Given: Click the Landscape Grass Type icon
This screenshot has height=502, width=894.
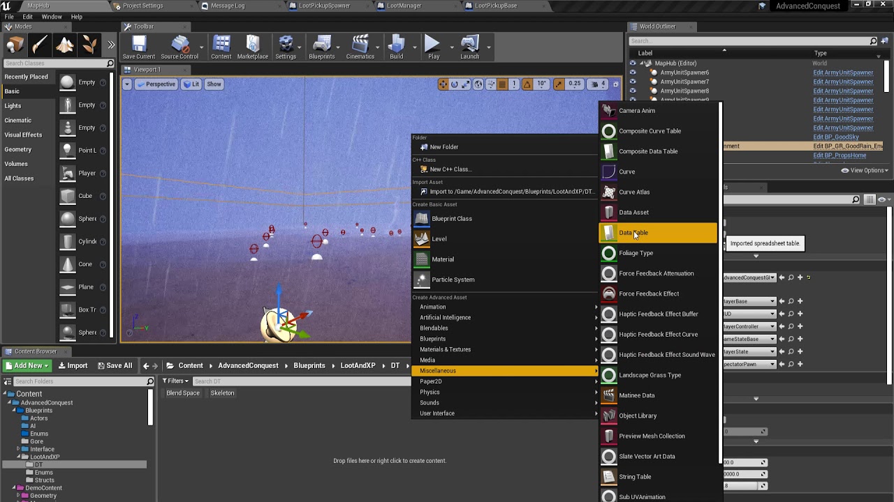Looking at the screenshot, I should (609, 375).
